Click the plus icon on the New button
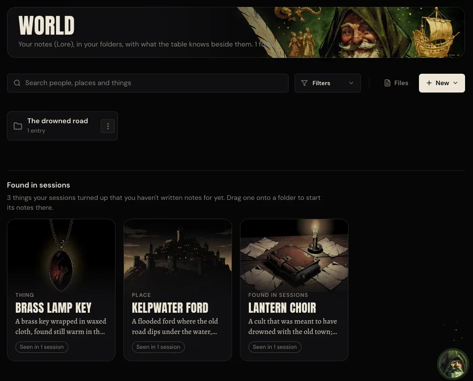The width and height of the screenshot is (473, 381). (429, 83)
